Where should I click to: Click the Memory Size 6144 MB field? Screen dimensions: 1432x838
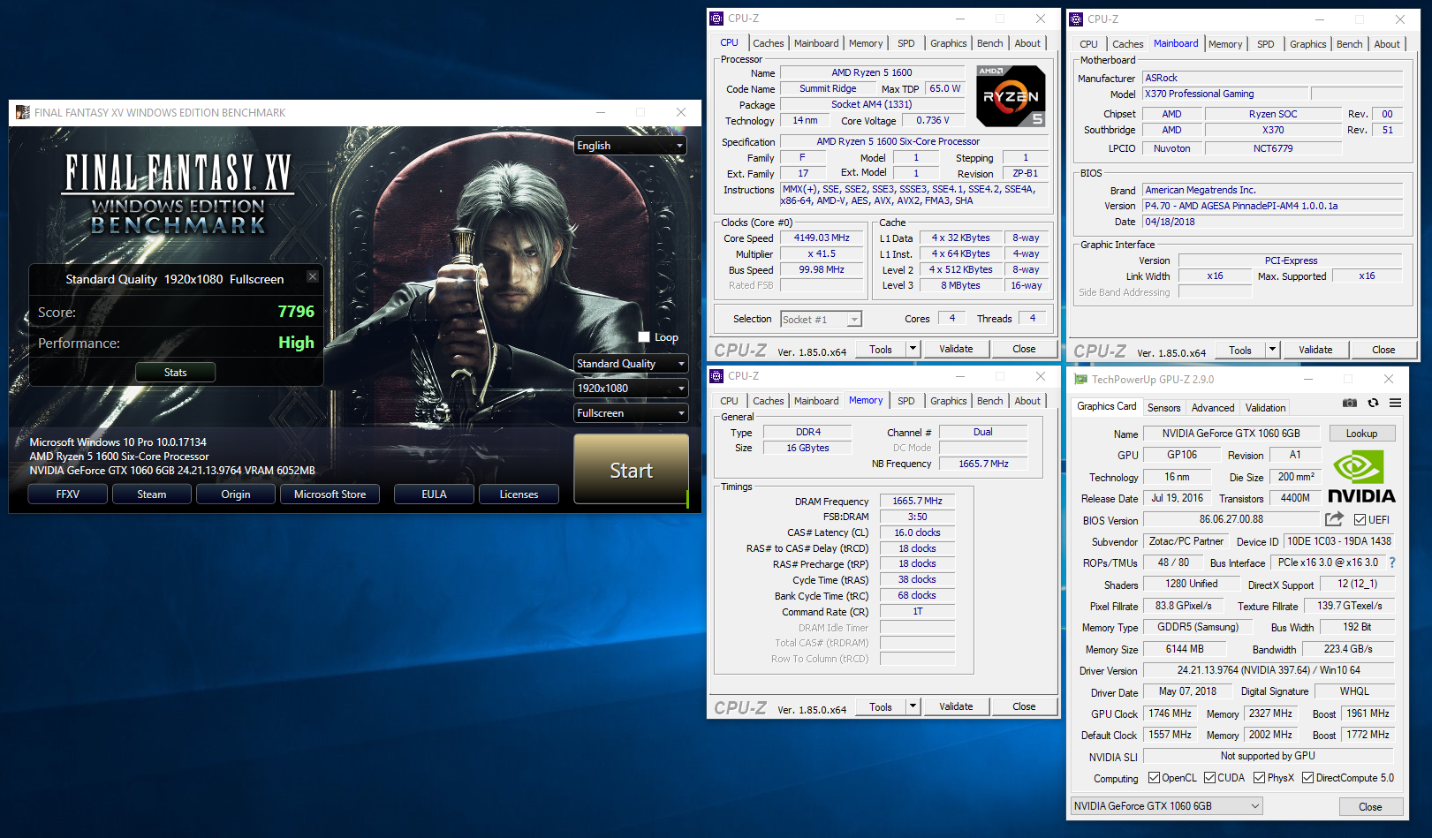(1184, 649)
